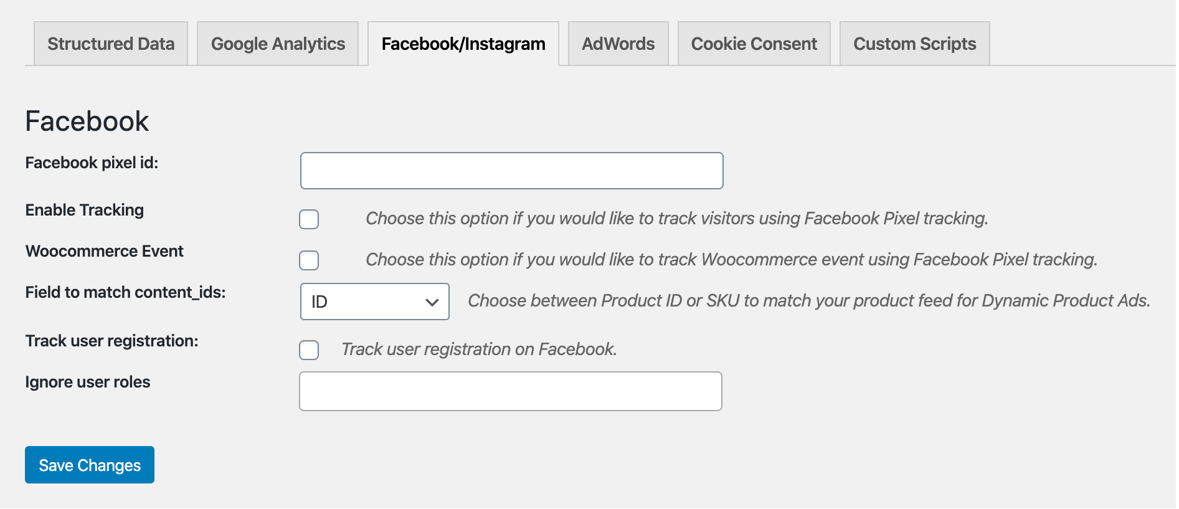Select the Facebook/Instagram tab
This screenshot has width=1179, height=509.
tap(463, 44)
